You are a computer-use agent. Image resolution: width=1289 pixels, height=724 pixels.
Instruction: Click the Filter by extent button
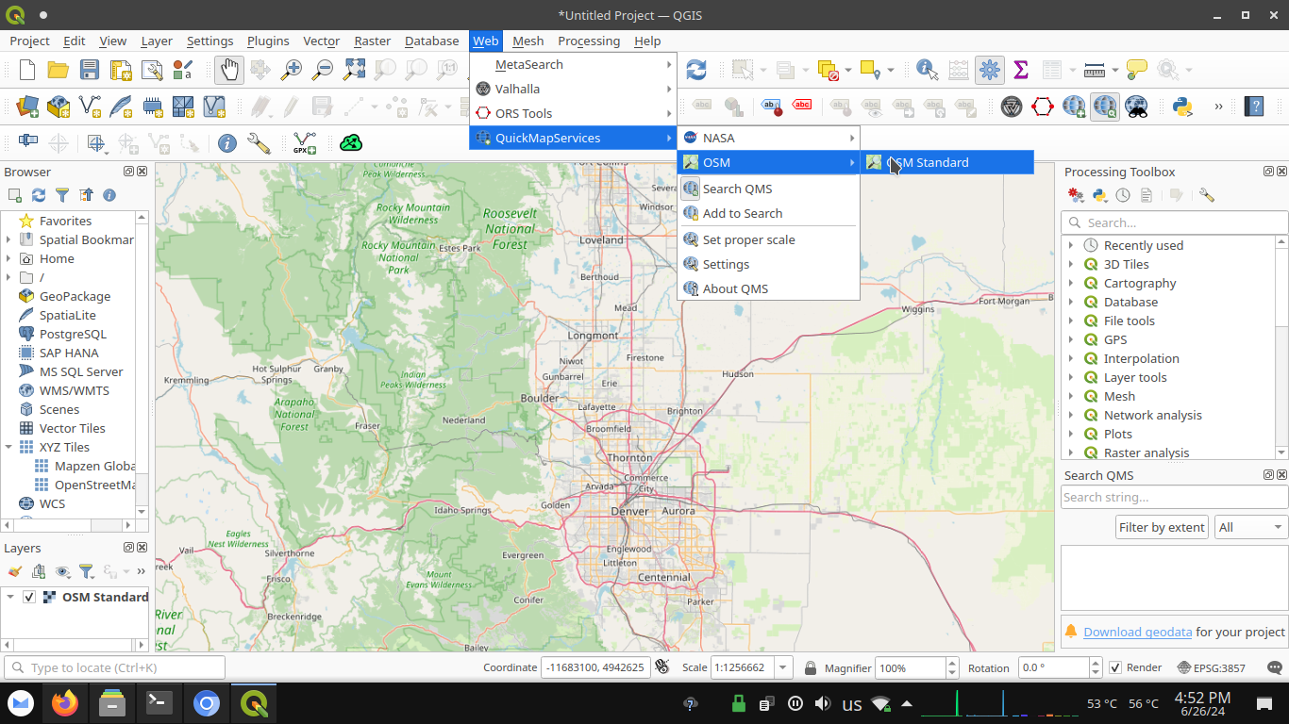click(x=1162, y=527)
